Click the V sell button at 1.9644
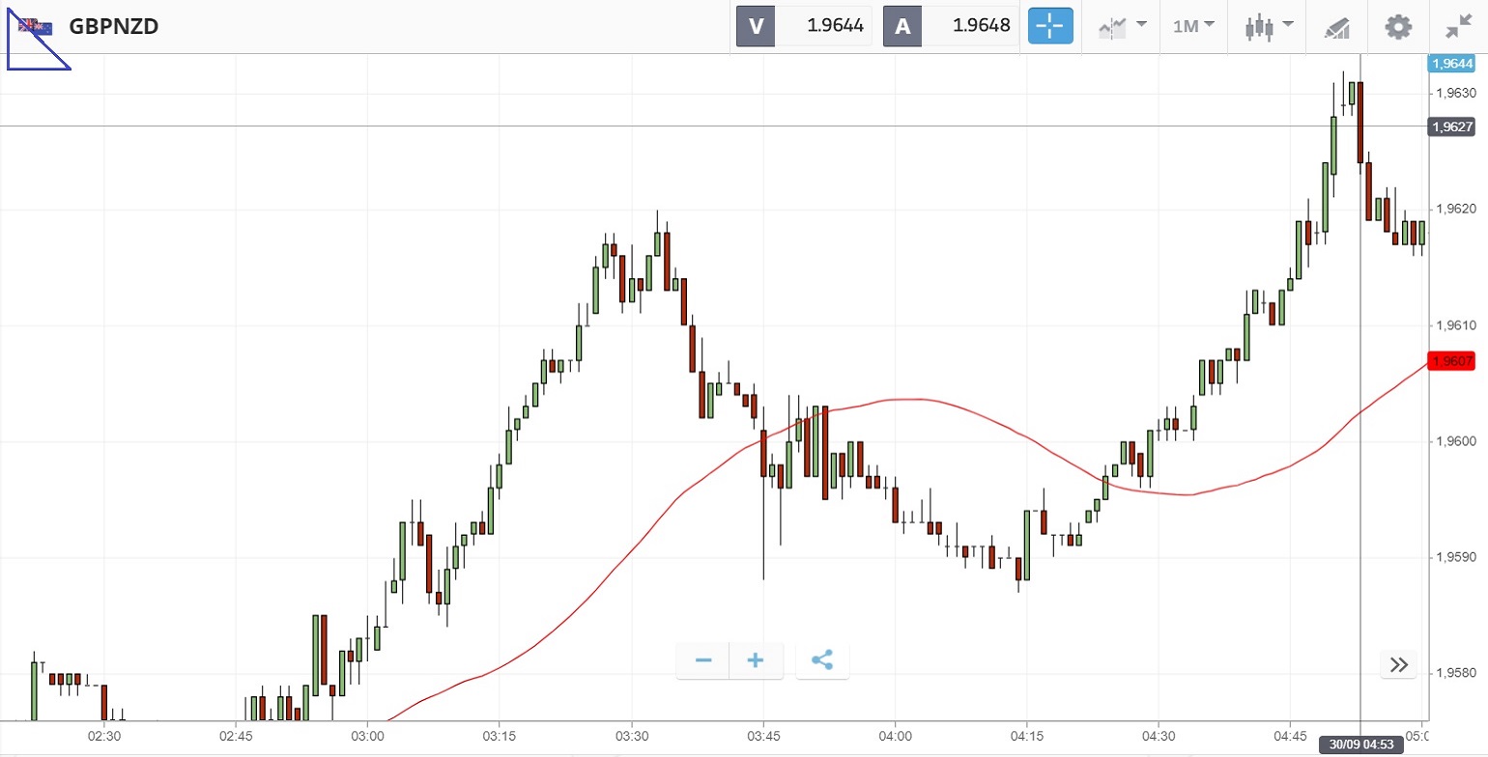 click(x=804, y=26)
